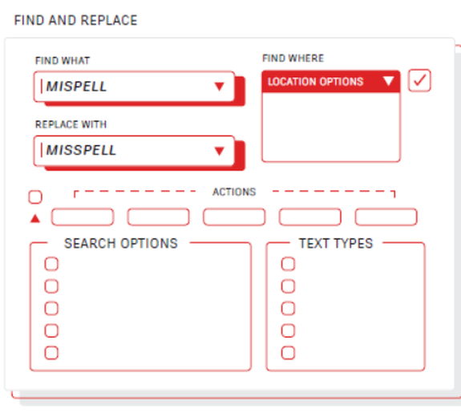The image size is (461, 417).
Task: Toggle the checked box beside Location Options
Action: (419, 80)
